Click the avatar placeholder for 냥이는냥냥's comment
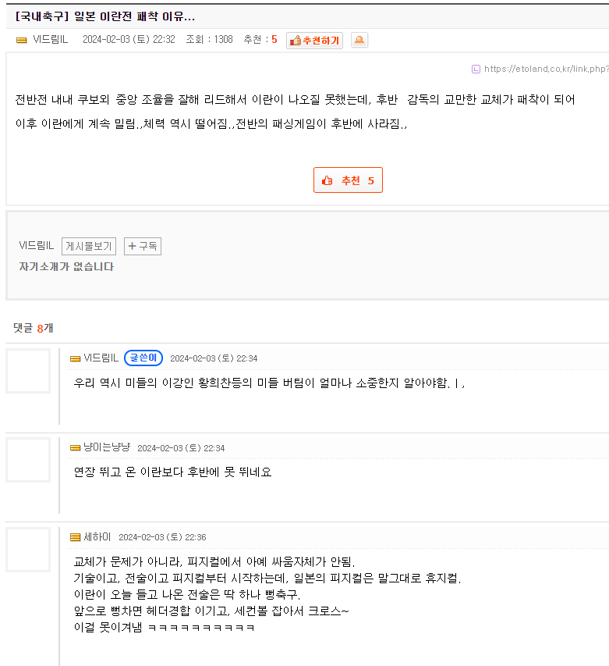Screen dimensions: 609x666 click(28, 460)
